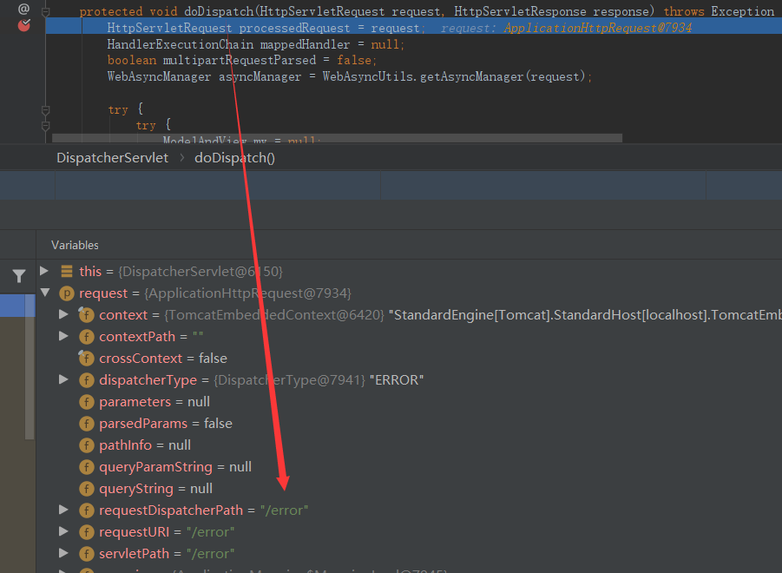Click the vertical scrollbar left of Variables

(30, 366)
